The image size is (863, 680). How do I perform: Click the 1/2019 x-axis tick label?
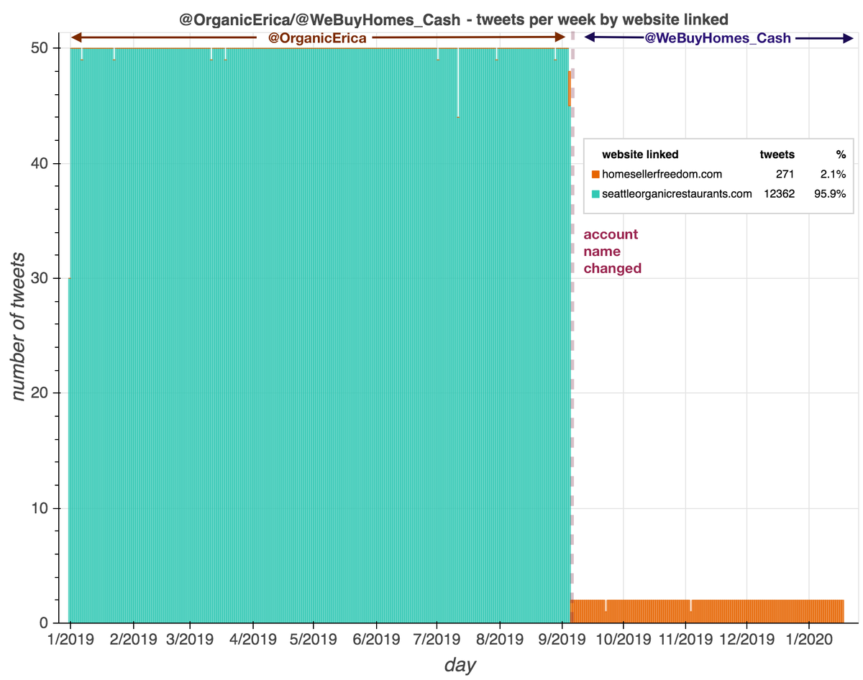70,638
